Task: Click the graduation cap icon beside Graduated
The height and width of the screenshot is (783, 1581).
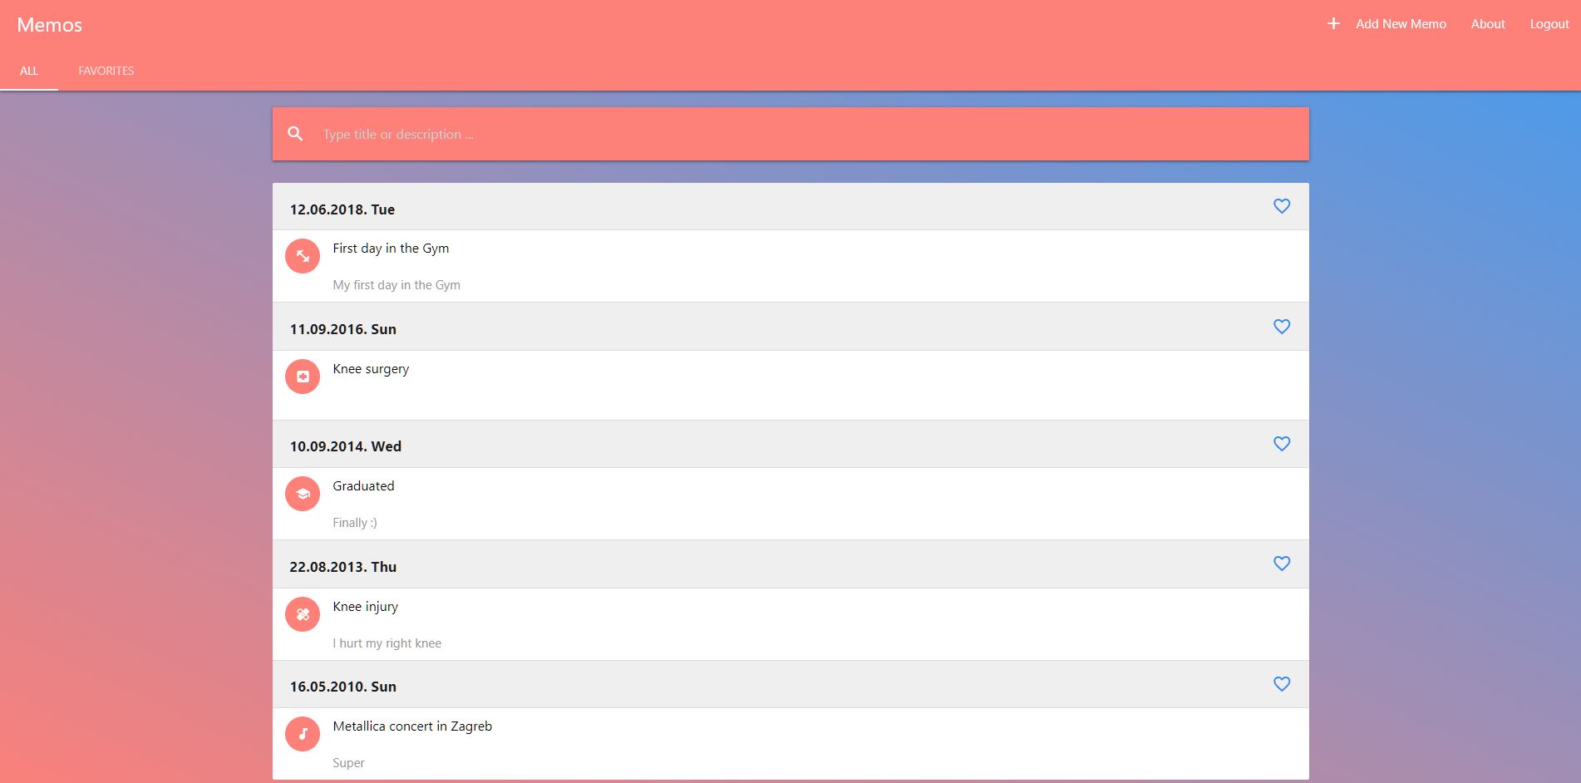Action: (x=303, y=494)
